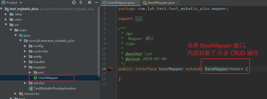Click User type parameter in line 14

coord(236,69)
